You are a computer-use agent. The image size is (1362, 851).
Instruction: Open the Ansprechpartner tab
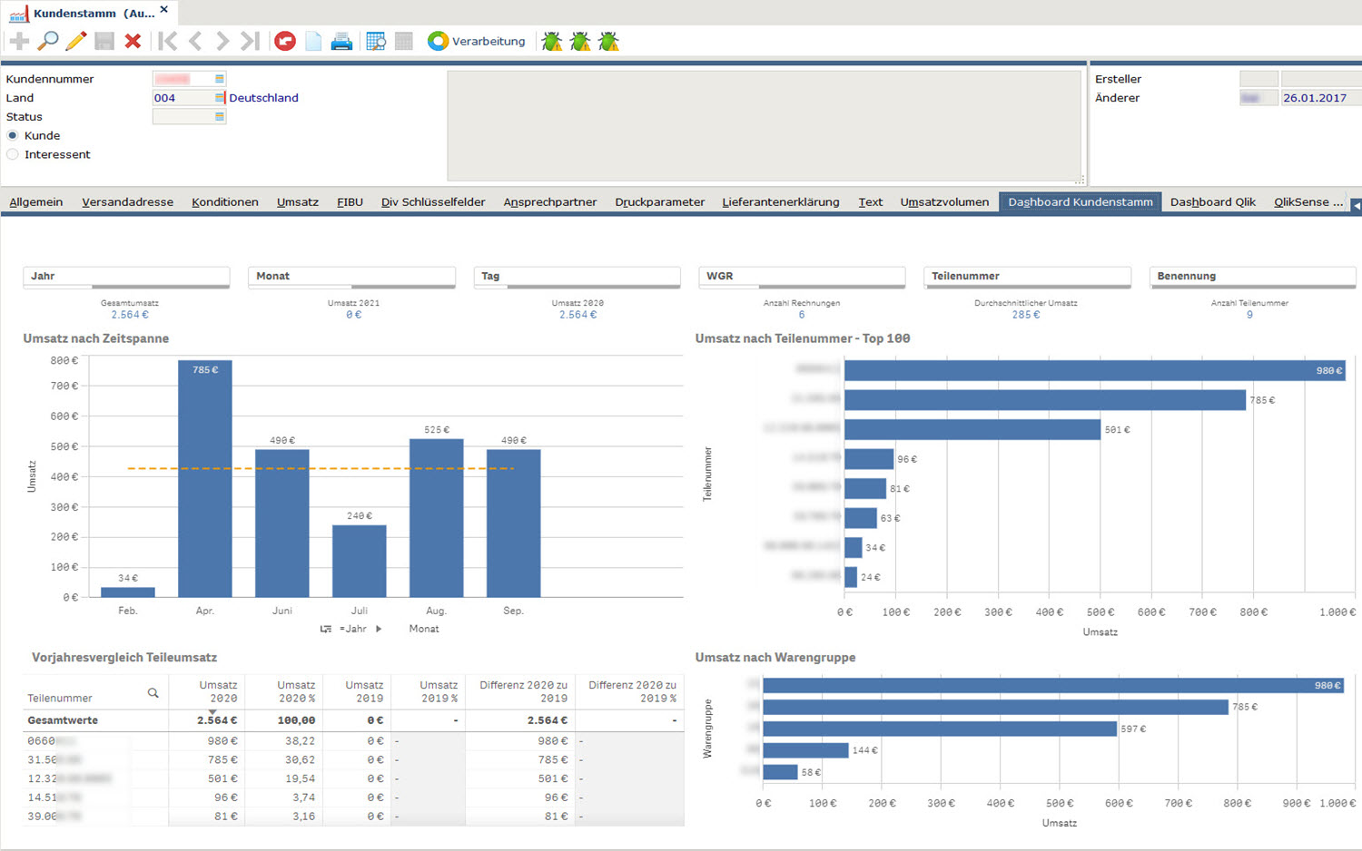(549, 201)
